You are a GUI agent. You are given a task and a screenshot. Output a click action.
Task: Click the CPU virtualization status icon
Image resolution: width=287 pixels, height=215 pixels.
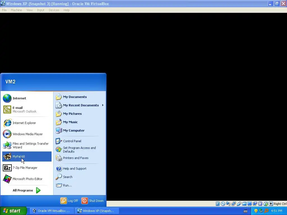260,204
